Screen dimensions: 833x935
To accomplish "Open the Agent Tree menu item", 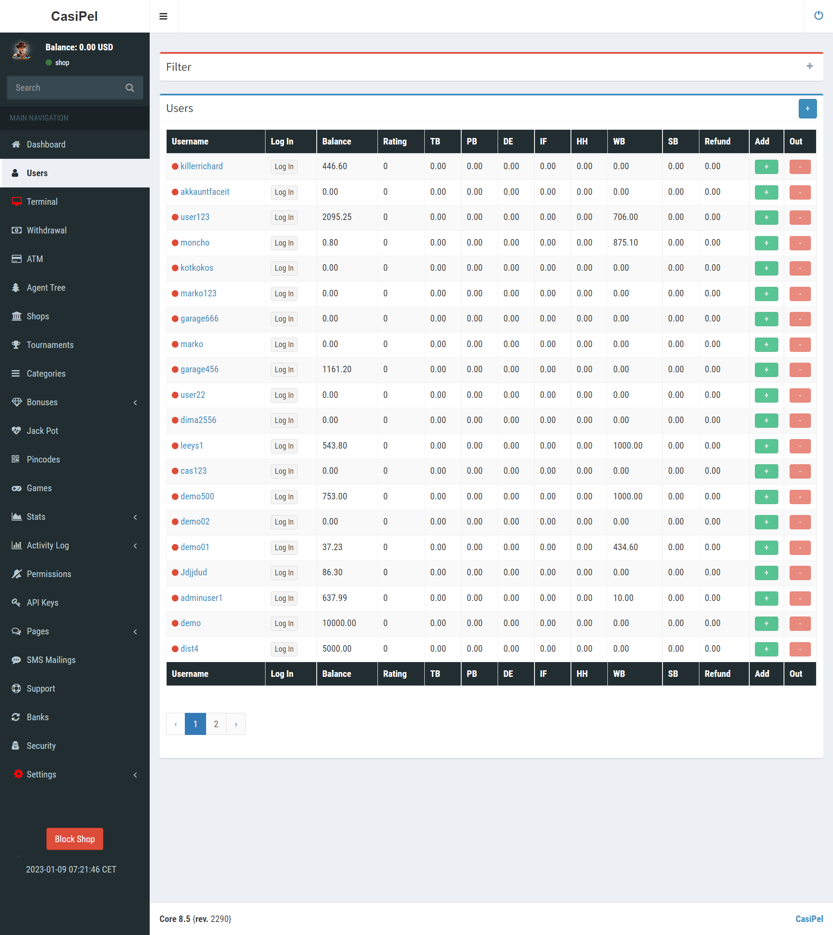I will (46, 288).
